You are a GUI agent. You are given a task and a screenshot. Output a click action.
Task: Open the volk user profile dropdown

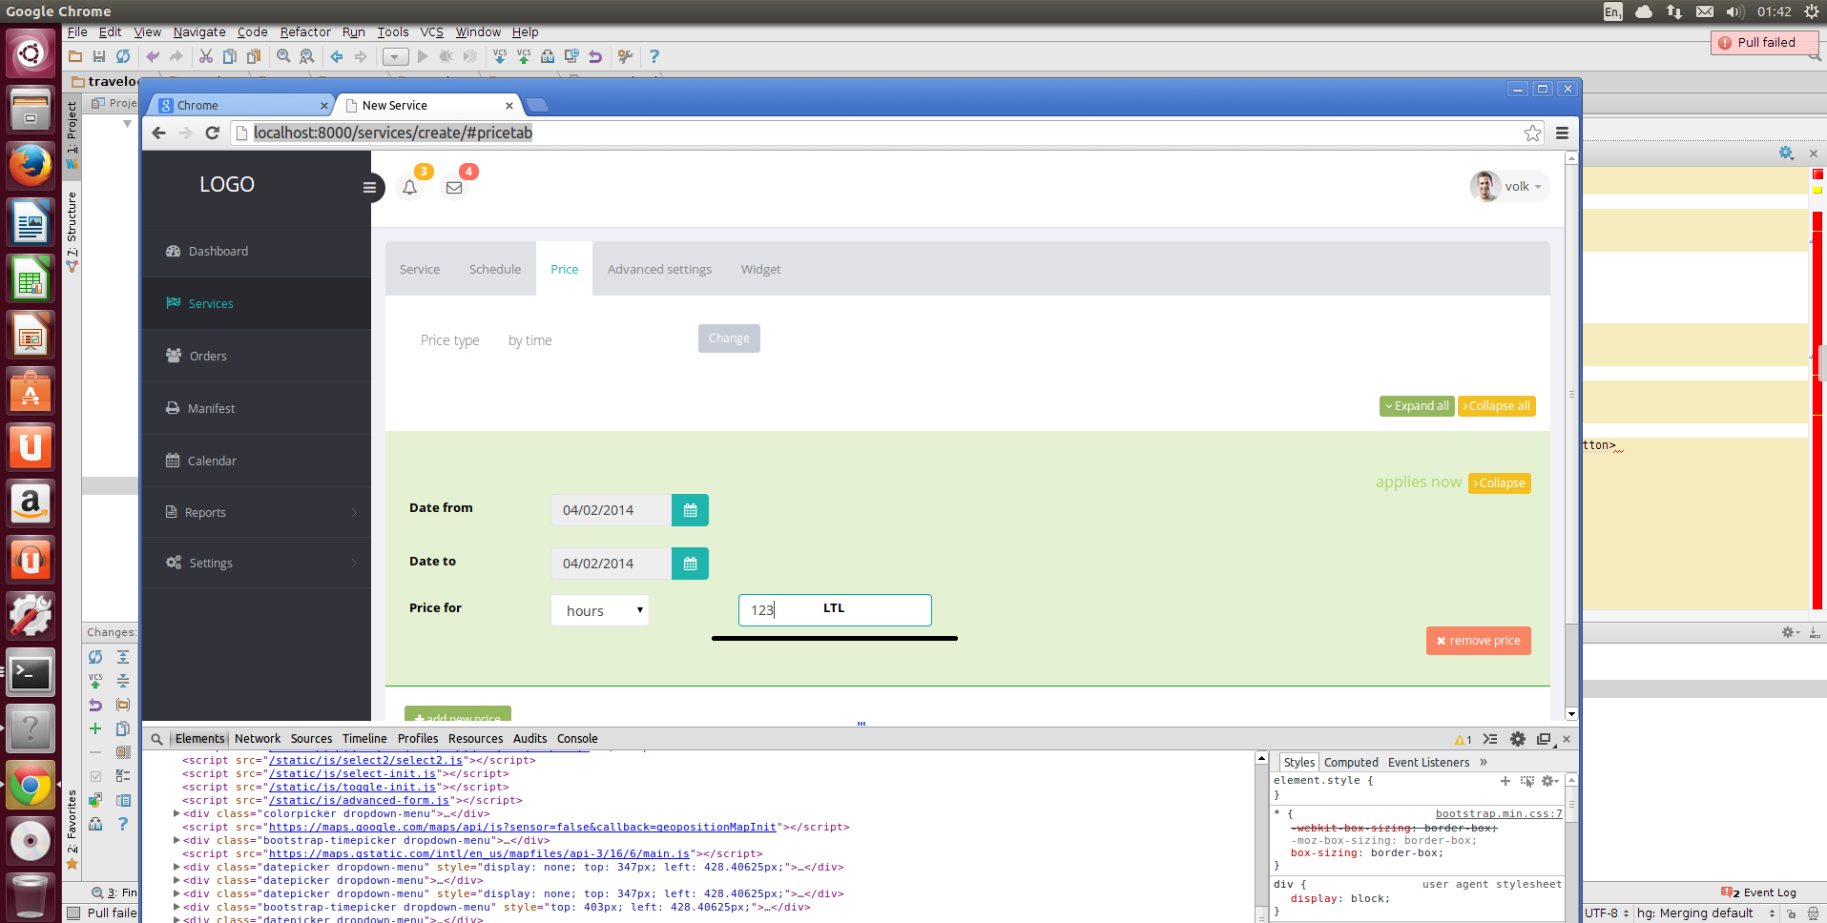point(1509,187)
